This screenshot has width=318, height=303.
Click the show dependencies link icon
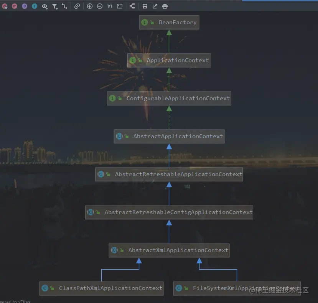(77, 6)
